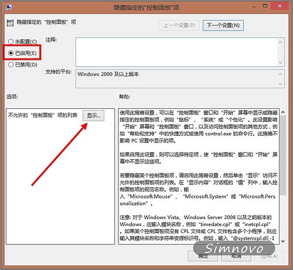Screen dimensions: 293x270
Task: Select the 已启用(E) radio button
Action: click(x=11, y=53)
